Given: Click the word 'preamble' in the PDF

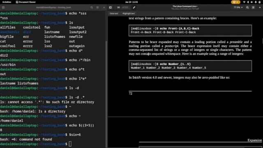Looking at the screenshot, I should tap(236, 42).
